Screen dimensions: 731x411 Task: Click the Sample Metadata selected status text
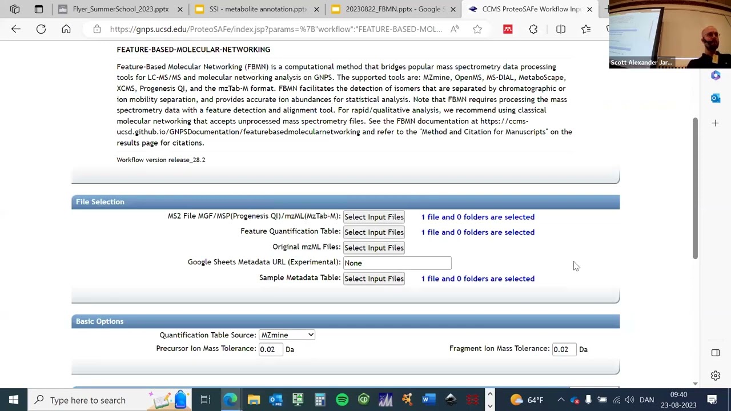click(x=478, y=279)
